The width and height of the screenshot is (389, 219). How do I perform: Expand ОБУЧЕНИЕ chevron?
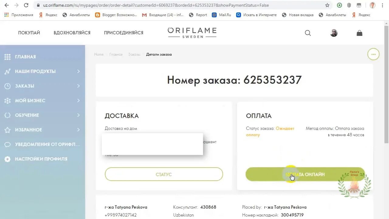tap(78, 115)
